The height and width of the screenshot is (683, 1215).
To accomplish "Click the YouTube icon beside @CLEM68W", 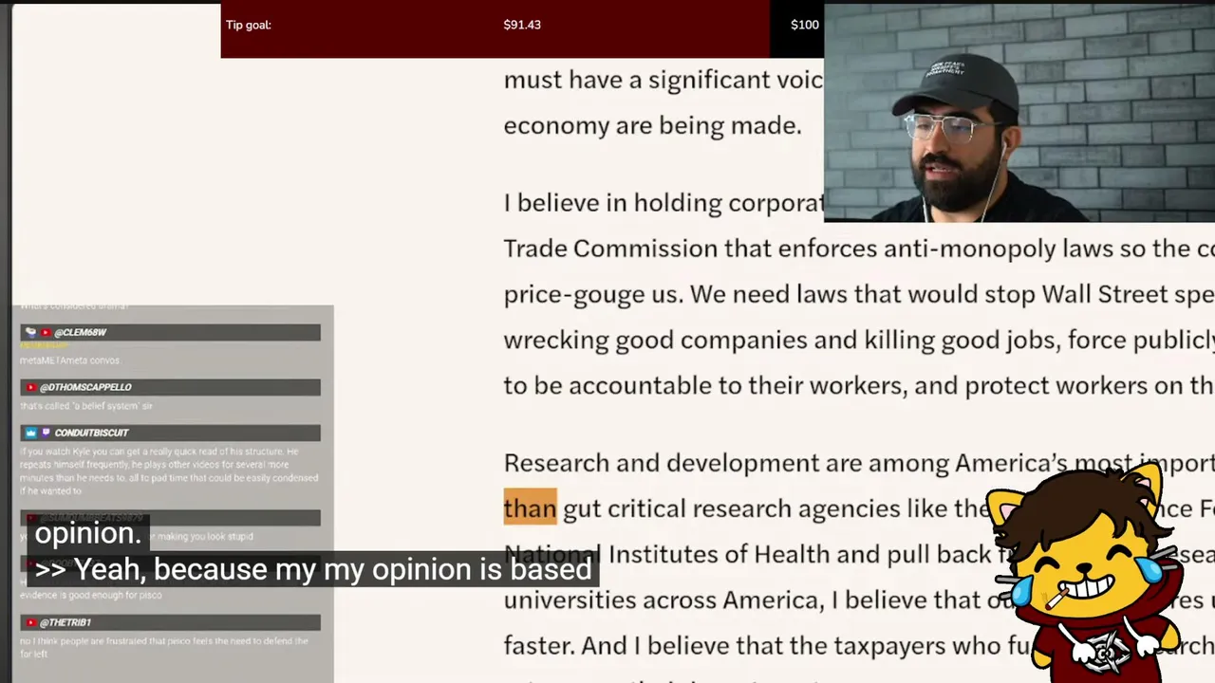I will point(45,332).
